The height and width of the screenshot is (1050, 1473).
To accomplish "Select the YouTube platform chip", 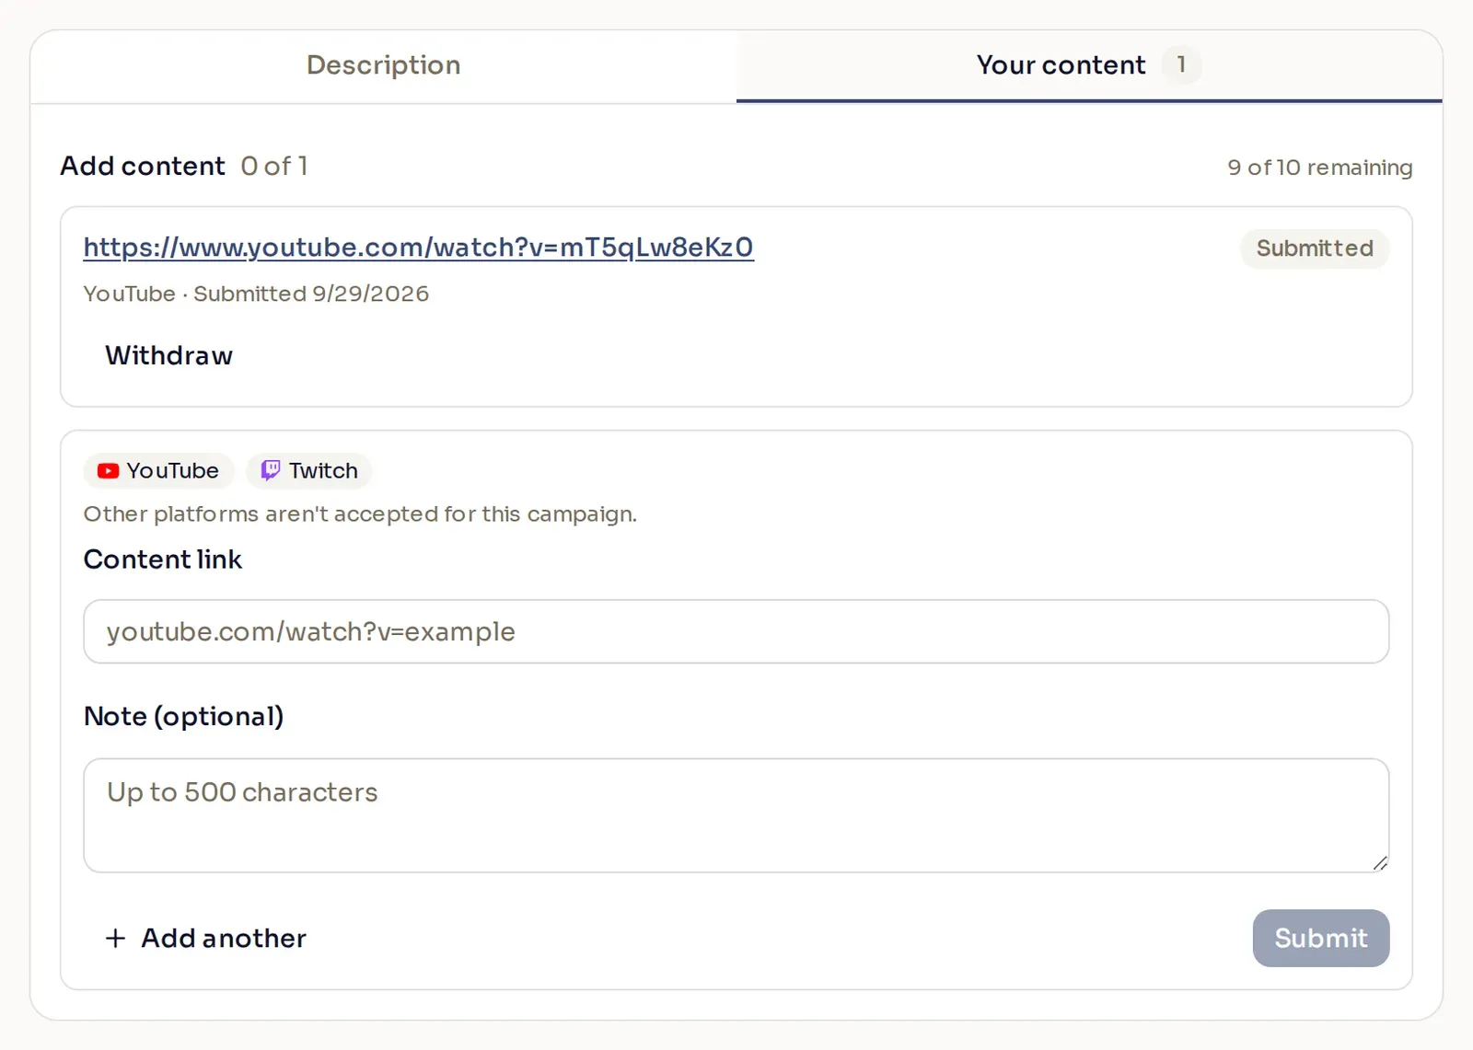I will tap(158, 470).
